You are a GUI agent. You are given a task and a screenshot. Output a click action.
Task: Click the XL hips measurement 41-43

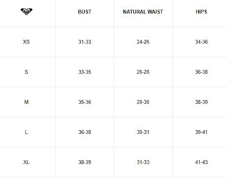pos(201,162)
